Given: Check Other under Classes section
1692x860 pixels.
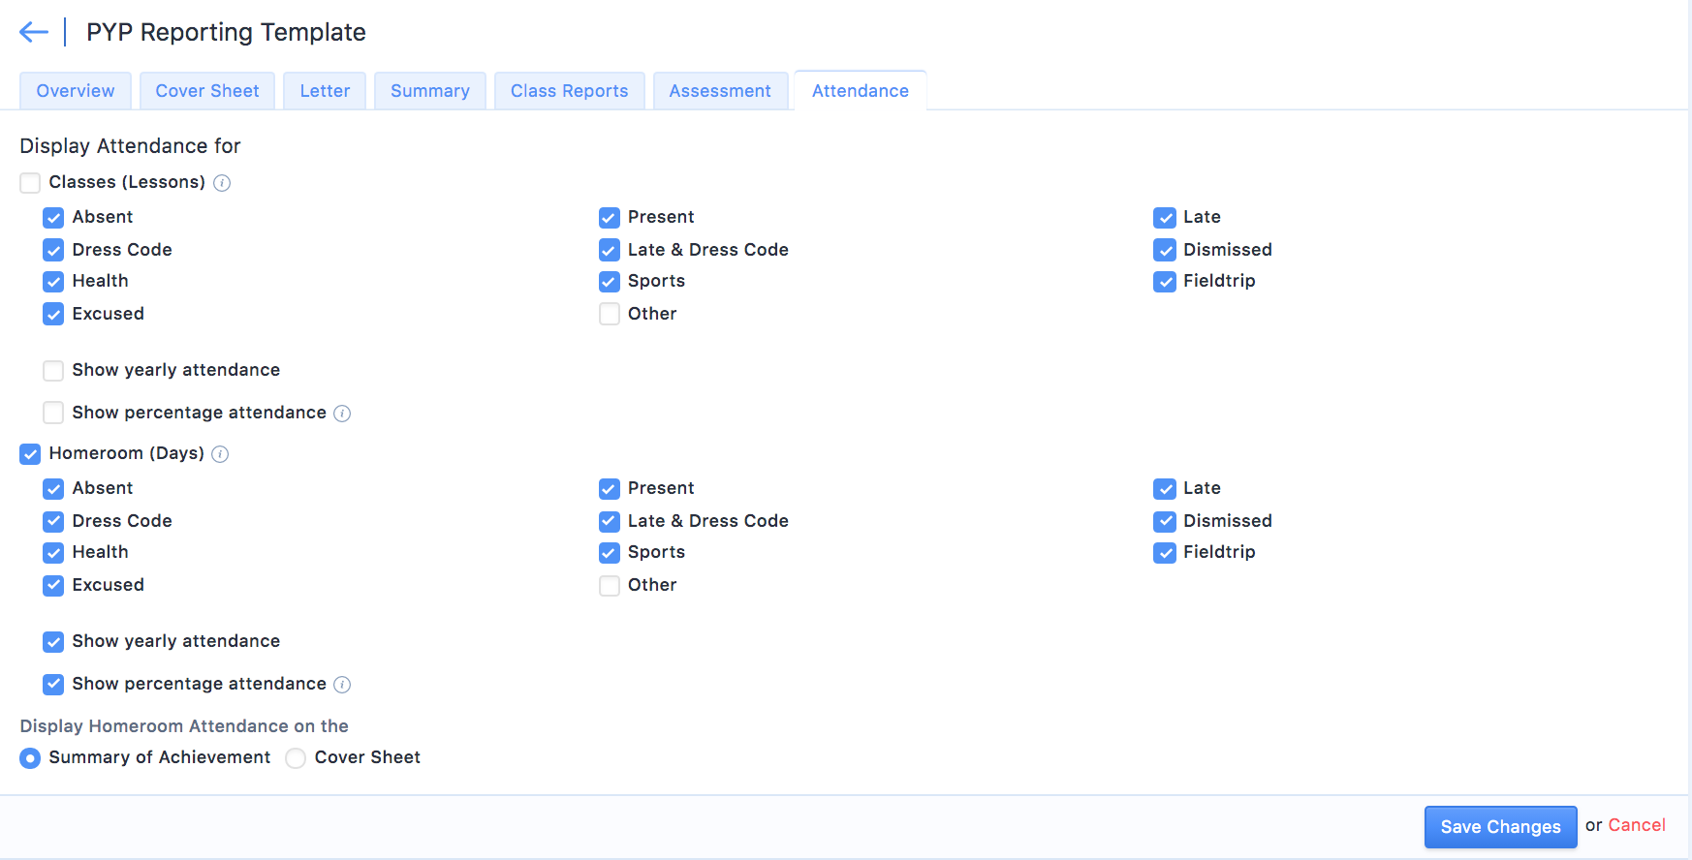Looking at the screenshot, I should point(610,314).
